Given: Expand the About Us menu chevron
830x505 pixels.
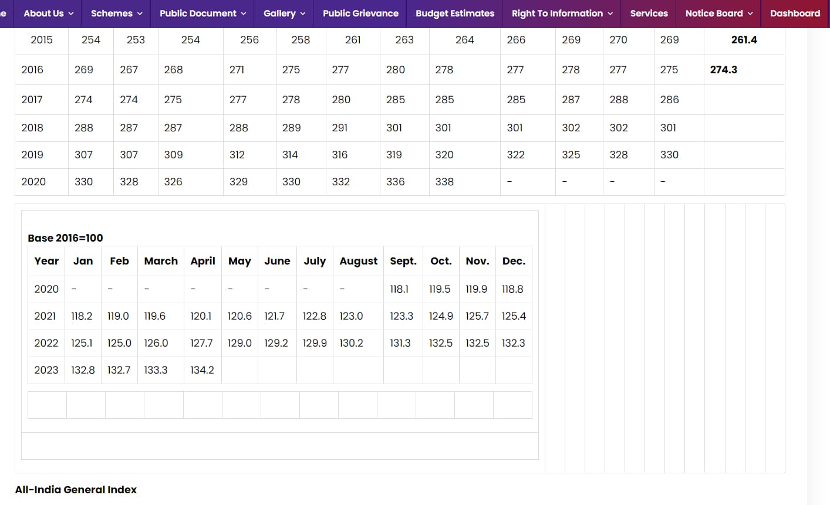Looking at the screenshot, I should pos(71,13).
